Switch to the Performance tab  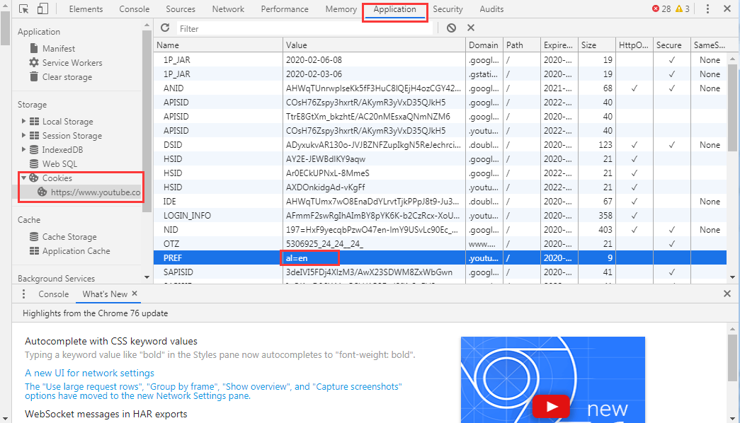click(x=285, y=9)
